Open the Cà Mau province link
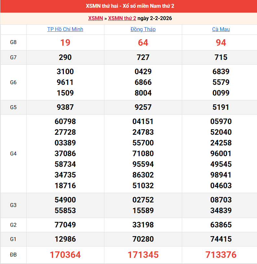The width and height of the screenshot is (257, 264). [221, 29]
